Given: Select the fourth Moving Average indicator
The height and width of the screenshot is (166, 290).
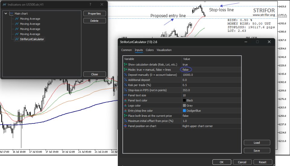Looking at the screenshot, I should [x=30, y=34].
